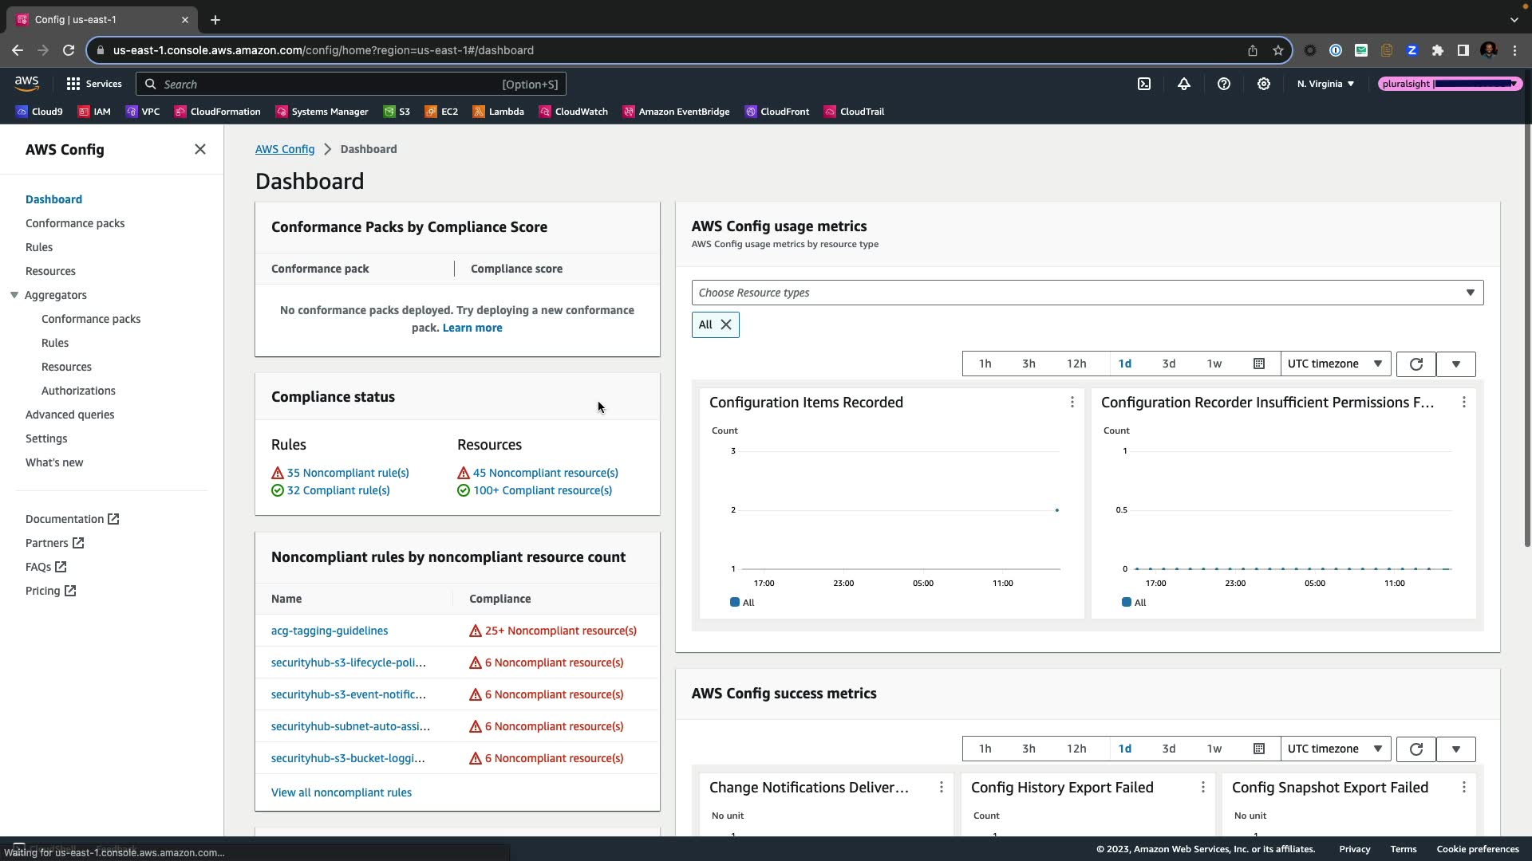Collapse the Aggregators sidebar section
Image resolution: width=1532 pixels, height=861 pixels.
[14, 295]
